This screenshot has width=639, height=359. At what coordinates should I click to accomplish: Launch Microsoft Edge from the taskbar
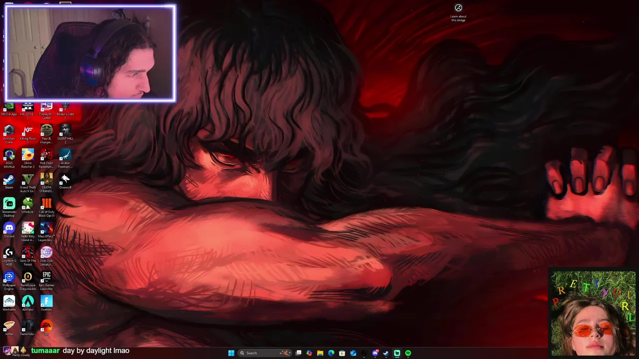[x=331, y=353]
